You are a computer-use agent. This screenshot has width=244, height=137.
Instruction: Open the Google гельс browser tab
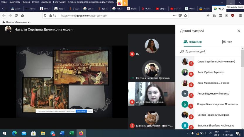pos(118,9)
